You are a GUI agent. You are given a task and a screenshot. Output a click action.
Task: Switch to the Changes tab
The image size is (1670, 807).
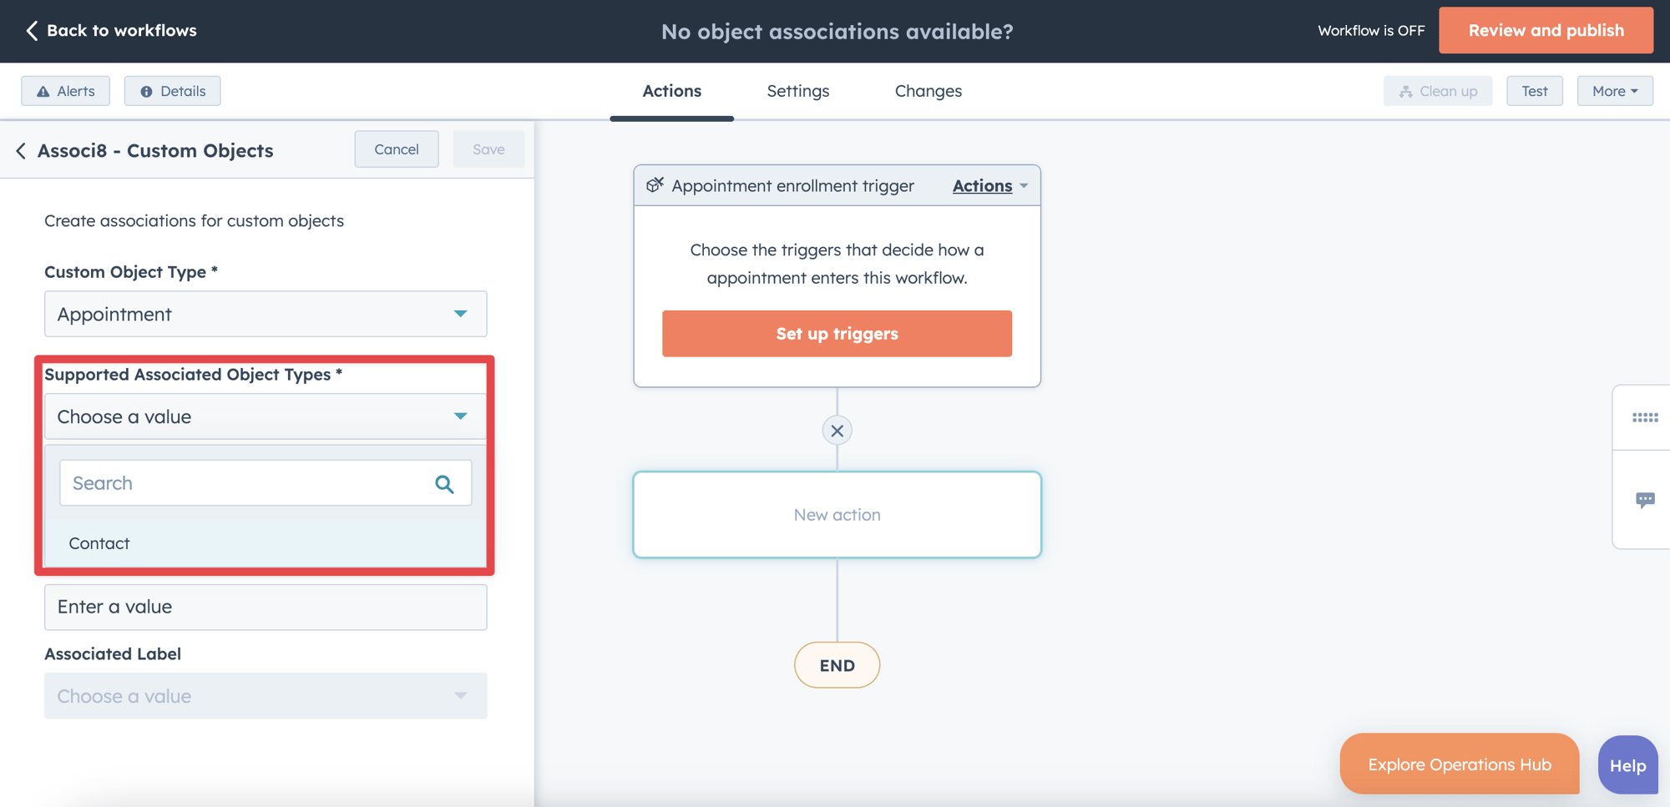coord(928,91)
